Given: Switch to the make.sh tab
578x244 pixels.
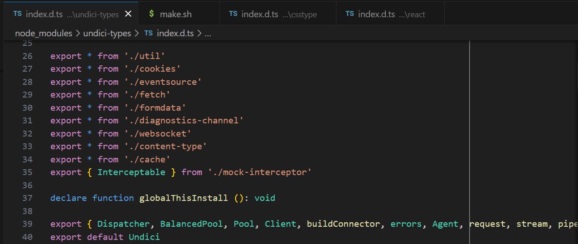Looking at the screenshot, I should pyautogui.click(x=175, y=14).
